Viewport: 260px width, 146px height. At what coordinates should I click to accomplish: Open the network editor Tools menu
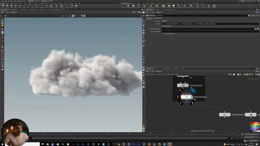click(x=163, y=75)
